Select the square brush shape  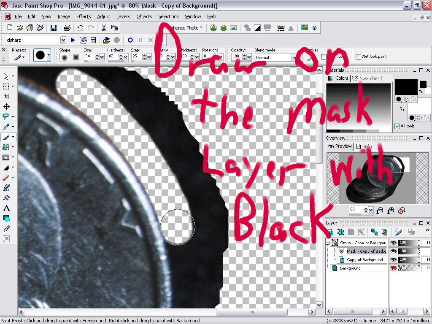tap(76, 57)
